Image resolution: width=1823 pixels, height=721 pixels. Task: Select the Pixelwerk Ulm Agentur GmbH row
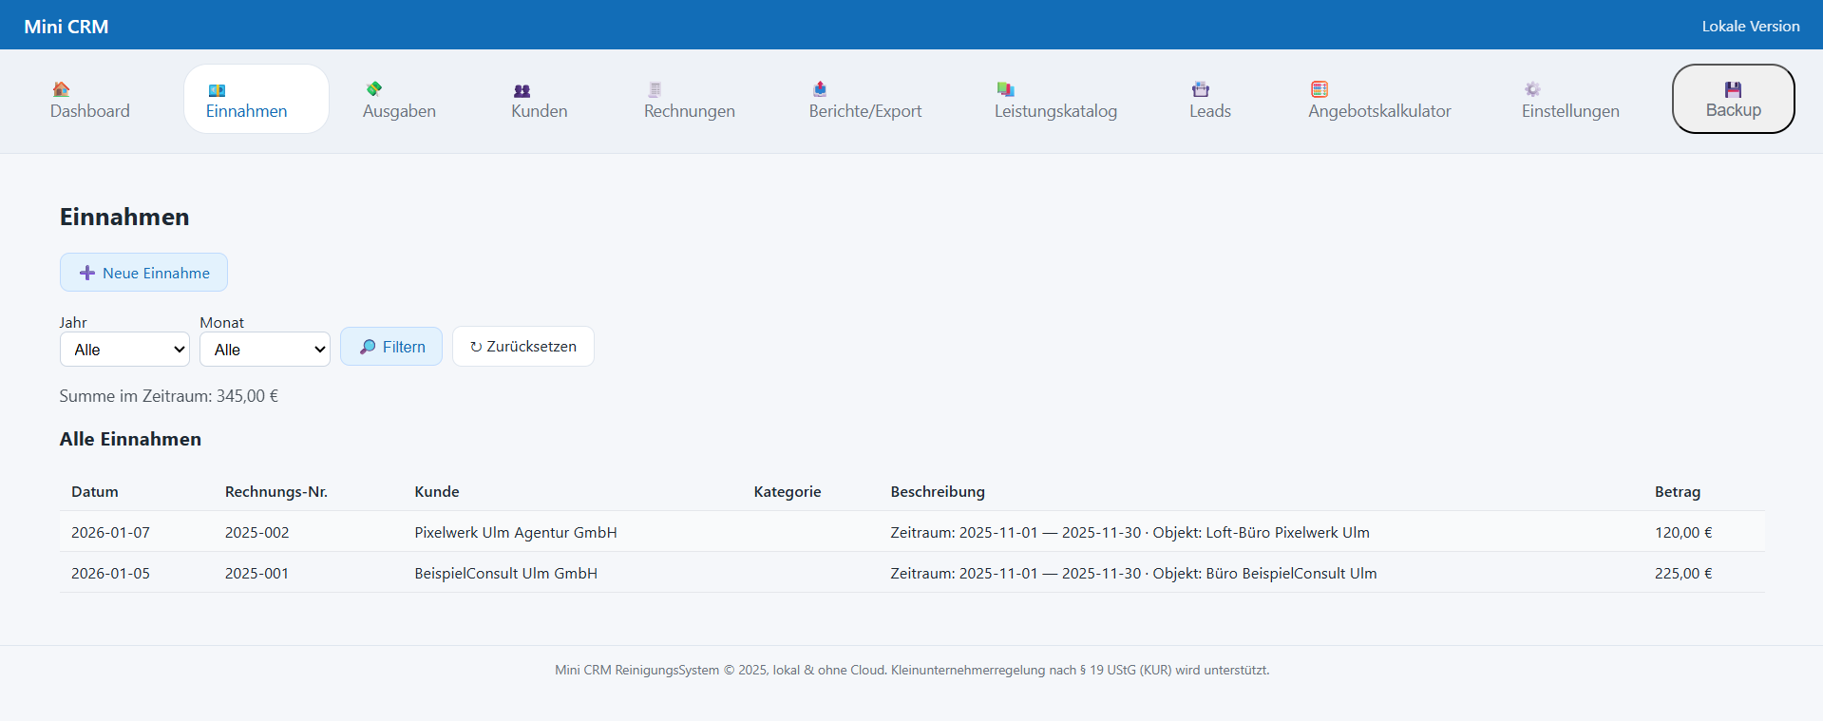pos(516,533)
